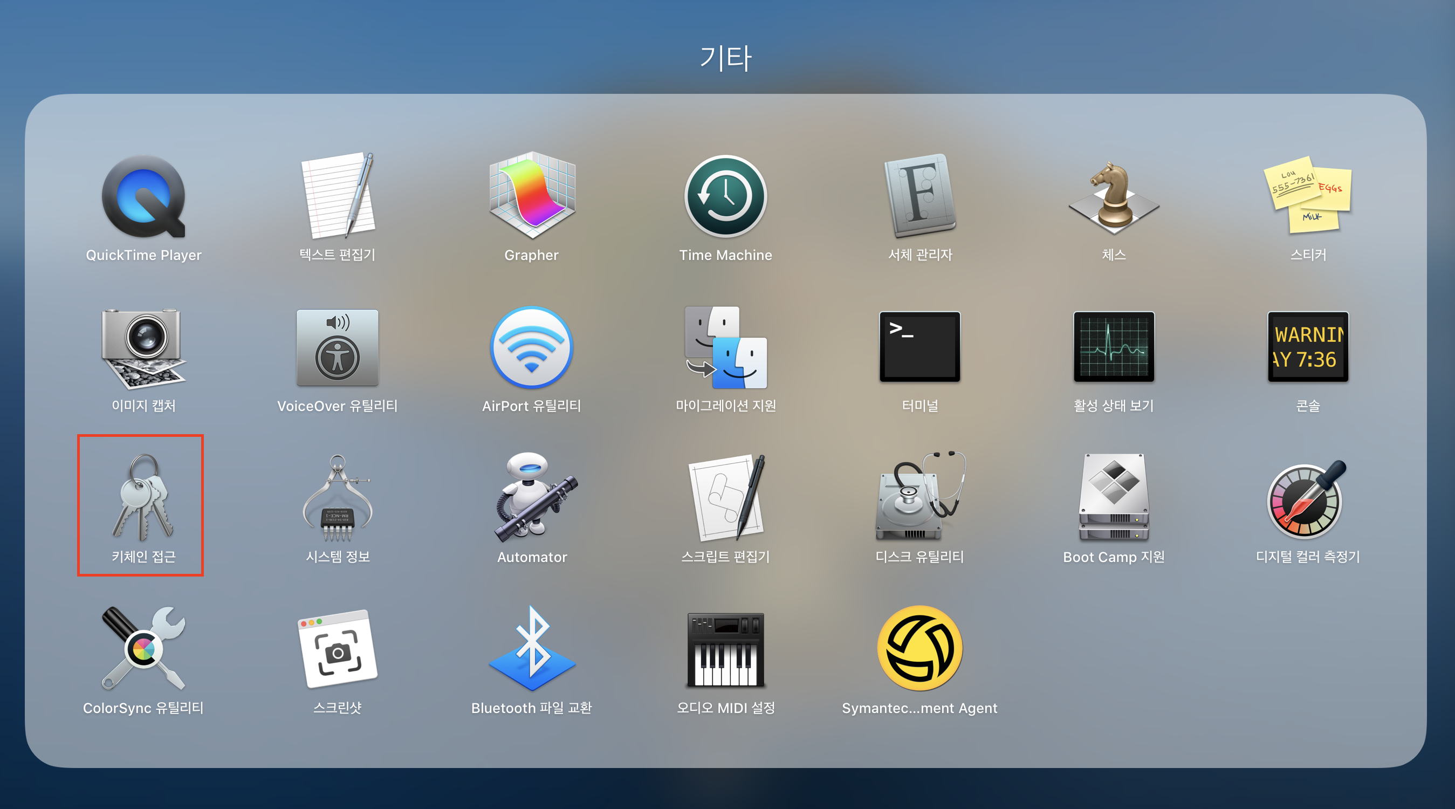The width and height of the screenshot is (1455, 809).
Task: Click the folder title 기타
Action: pyautogui.click(x=725, y=58)
